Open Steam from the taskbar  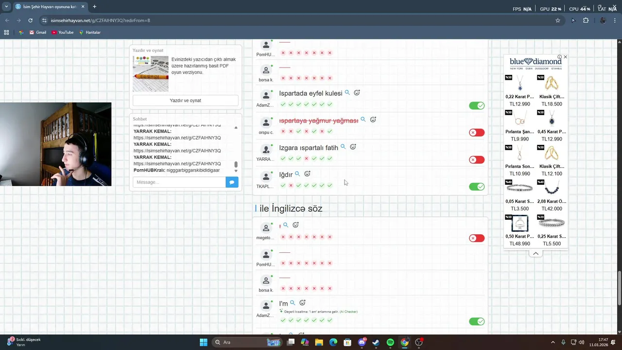[x=376, y=342]
